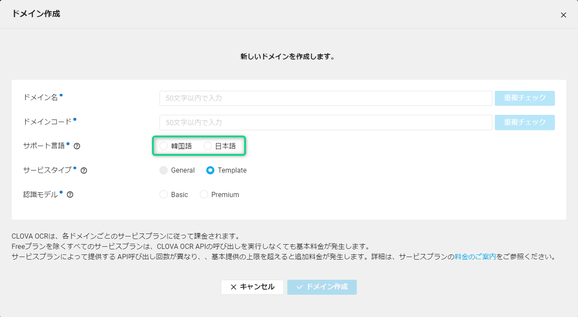Focus the ドメイン名 input field
The image size is (578, 317).
click(x=325, y=98)
